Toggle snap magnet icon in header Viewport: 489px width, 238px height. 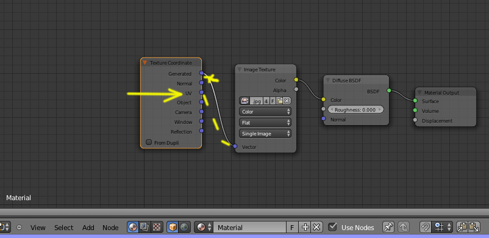point(425,228)
